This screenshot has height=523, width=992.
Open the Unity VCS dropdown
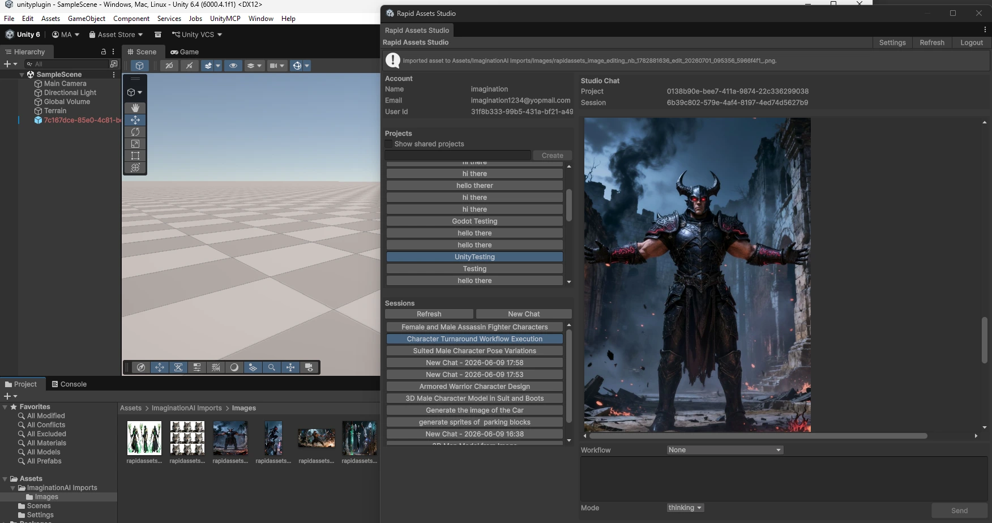(x=197, y=35)
